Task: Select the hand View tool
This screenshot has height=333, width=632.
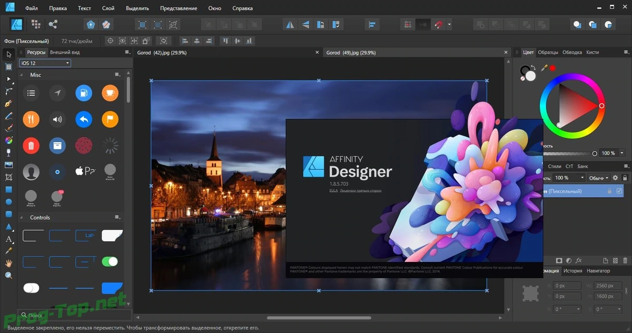Action: tap(9, 263)
